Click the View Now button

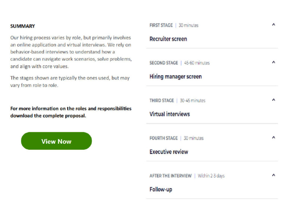point(56,141)
